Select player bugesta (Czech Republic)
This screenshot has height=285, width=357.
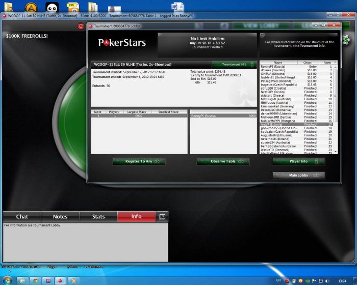point(296,85)
